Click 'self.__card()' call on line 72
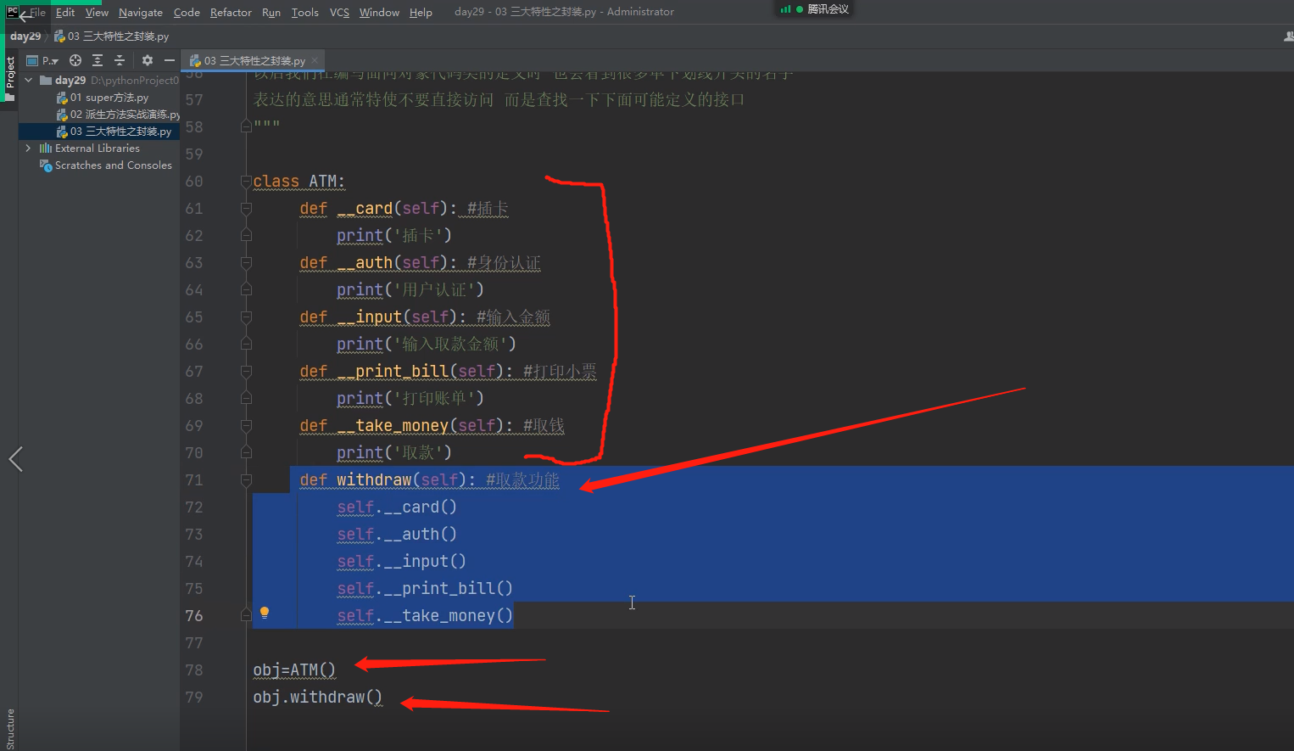 [397, 507]
